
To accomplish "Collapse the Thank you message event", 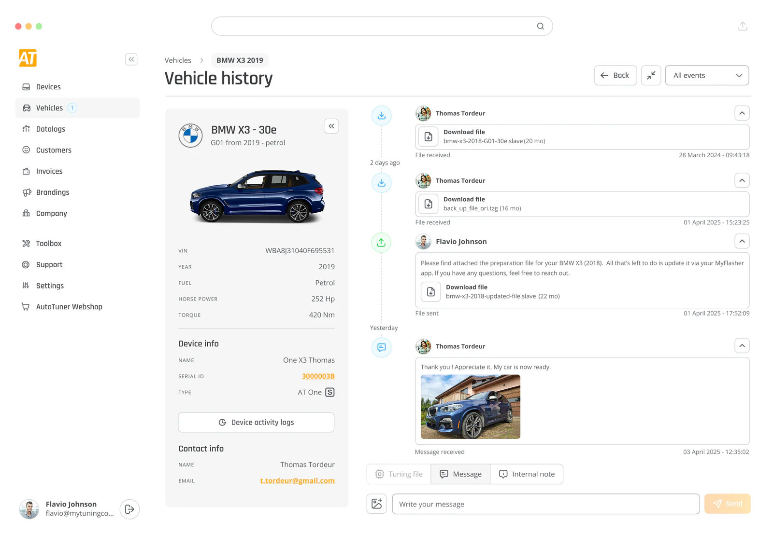I will [742, 346].
